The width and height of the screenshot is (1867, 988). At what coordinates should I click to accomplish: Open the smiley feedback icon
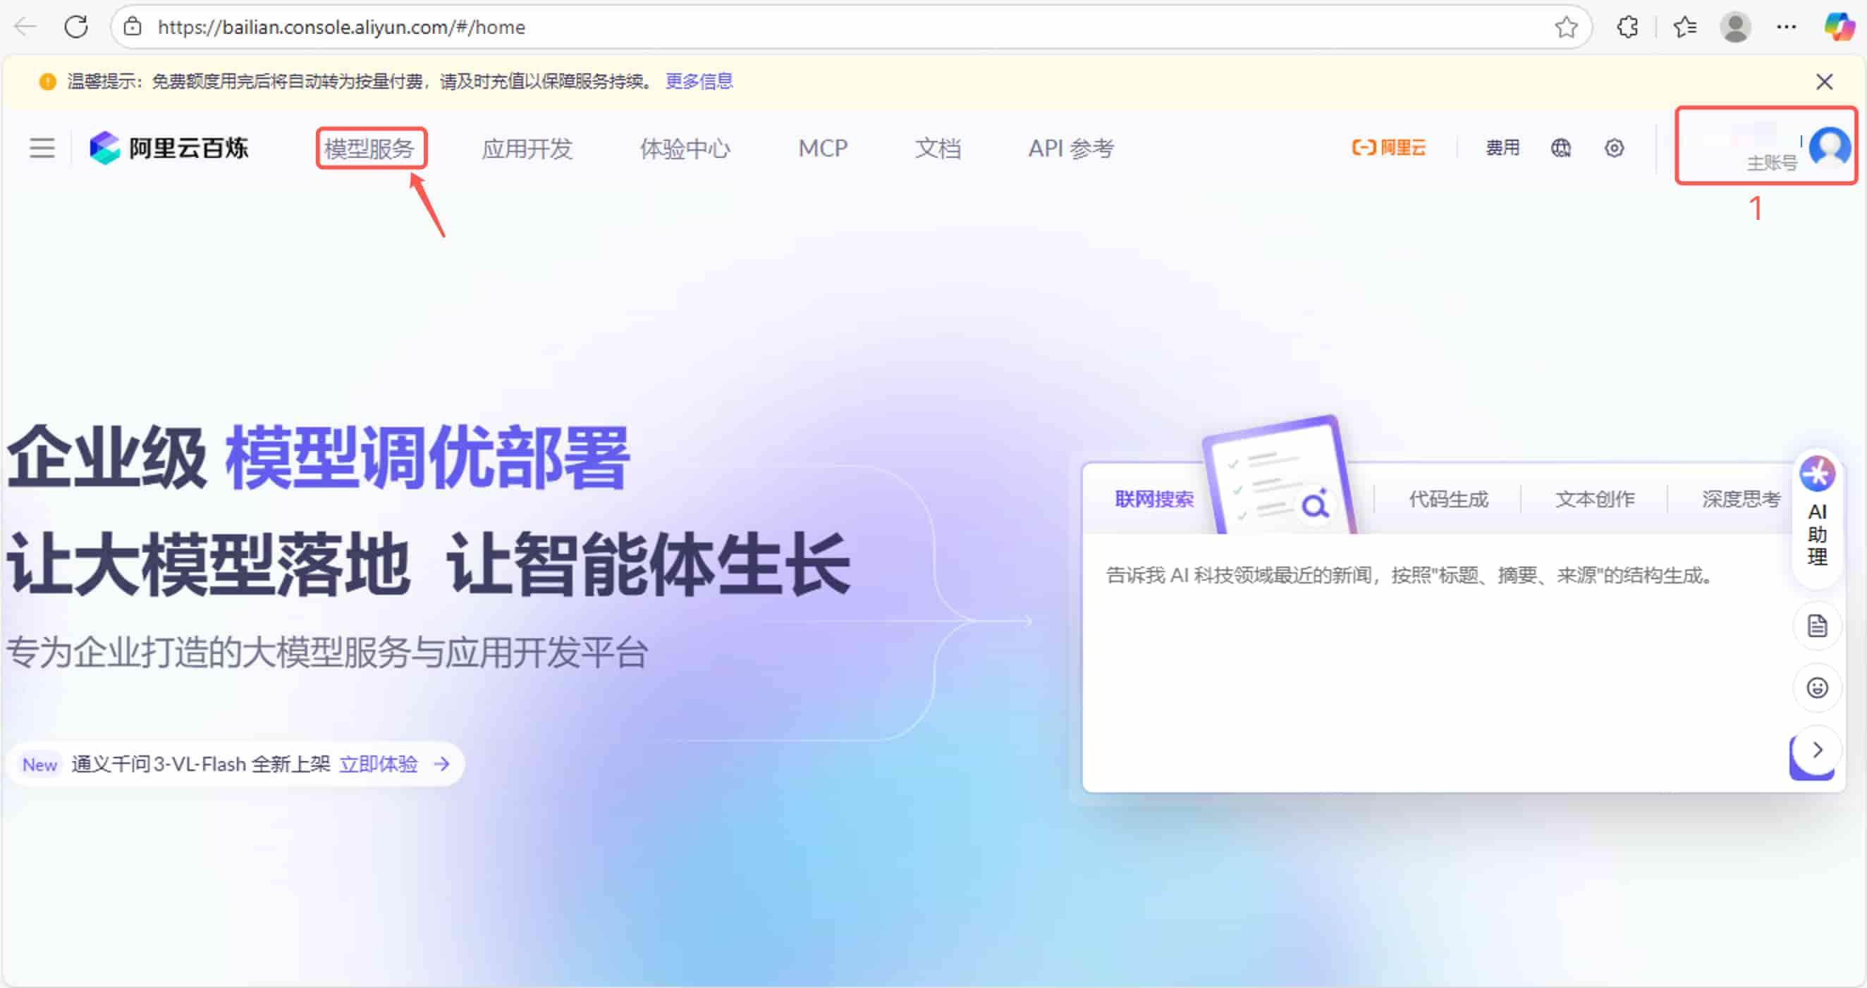(1817, 687)
